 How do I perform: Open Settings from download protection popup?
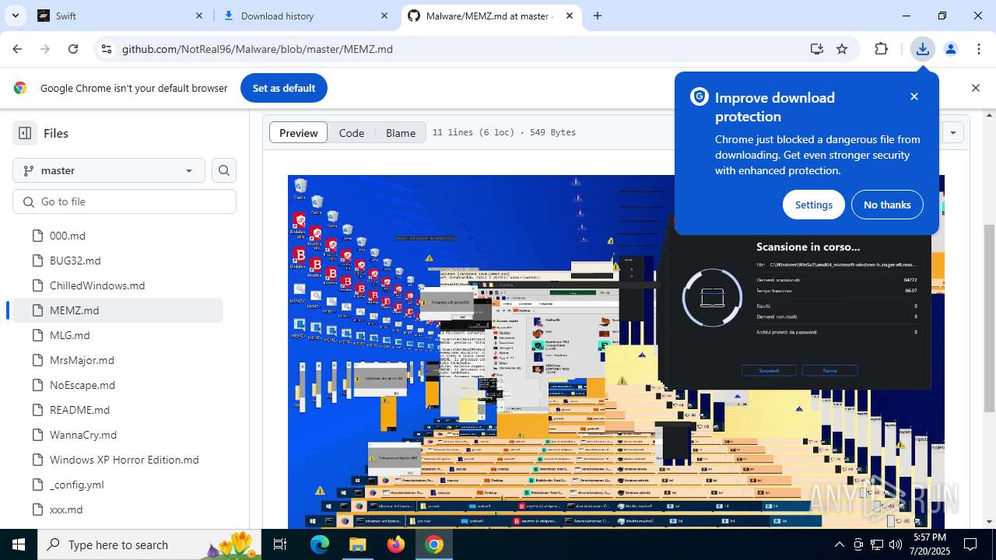pos(814,205)
